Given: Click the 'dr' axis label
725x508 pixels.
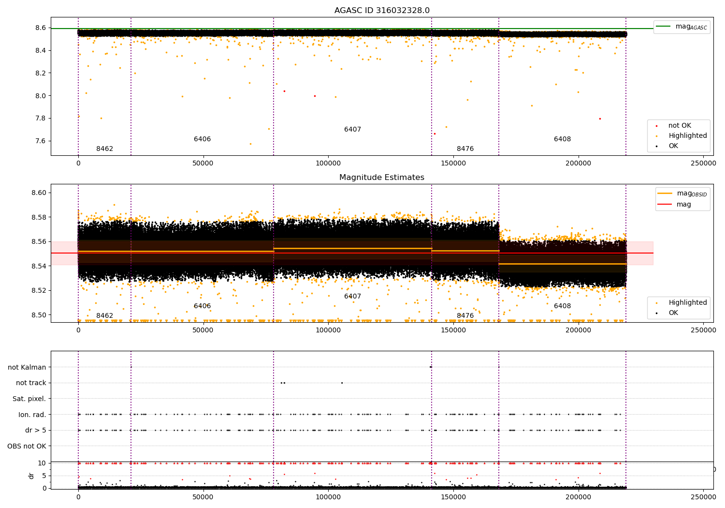Looking at the screenshot, I should 31,476.
